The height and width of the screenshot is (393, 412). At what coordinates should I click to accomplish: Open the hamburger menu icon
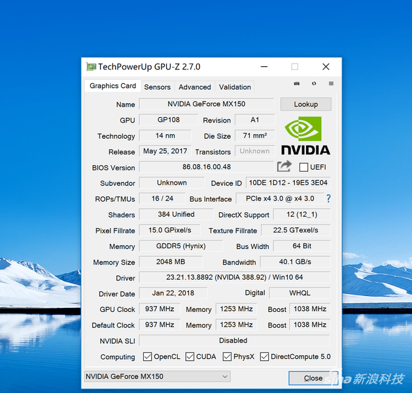[331, 84]
